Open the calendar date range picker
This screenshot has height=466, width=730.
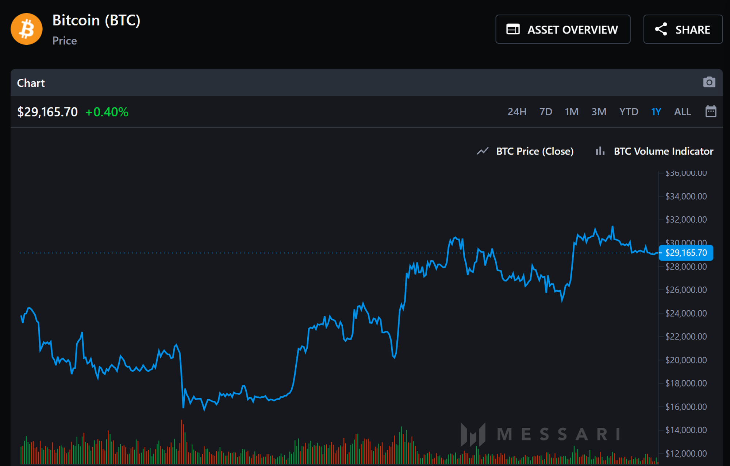711,112
